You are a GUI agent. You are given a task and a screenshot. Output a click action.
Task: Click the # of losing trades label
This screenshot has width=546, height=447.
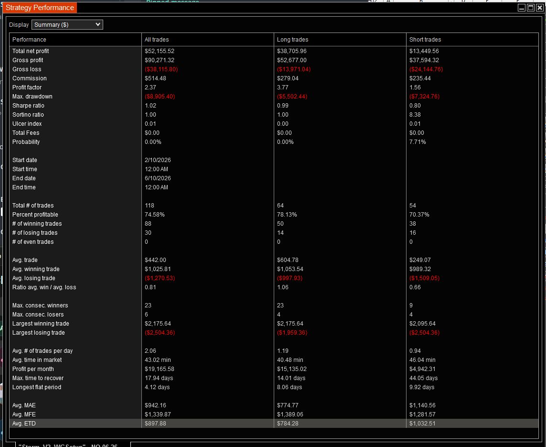[35, 233]
